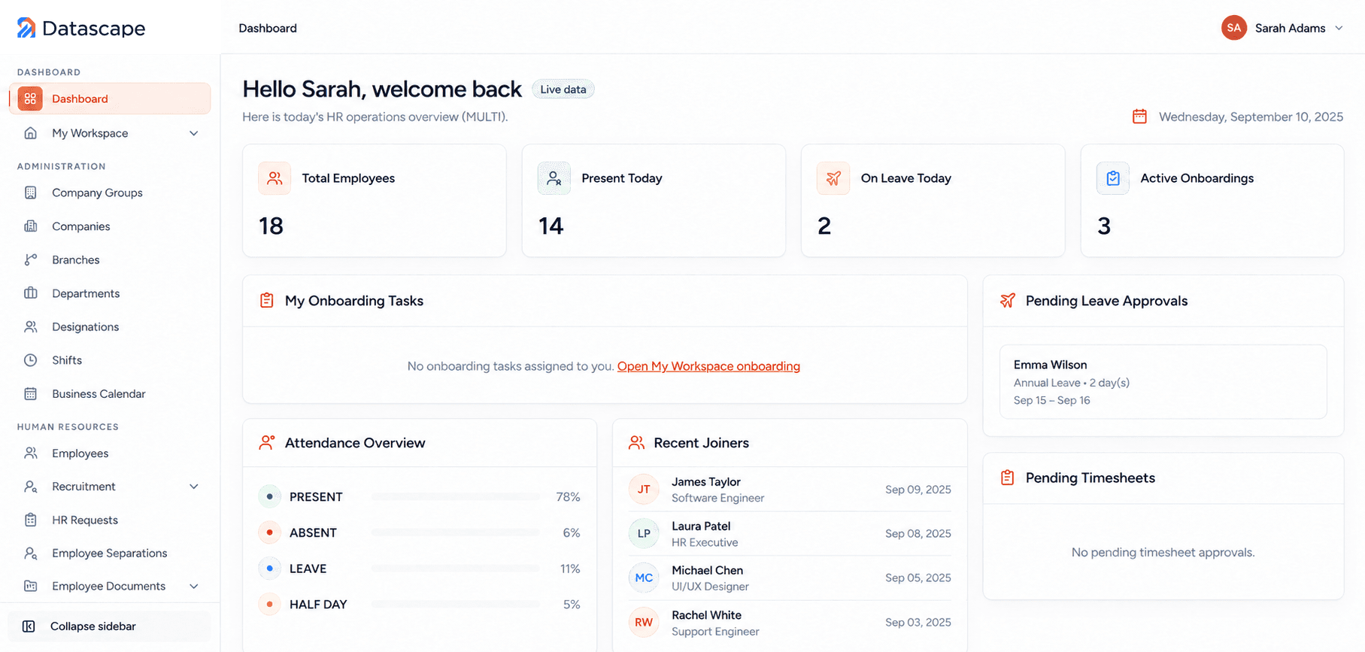Screen dimensions: 1365x652
Task: Click the Pending Timesheets clipboard icon
Action: pyautogui.click(x=1007, y=478)
